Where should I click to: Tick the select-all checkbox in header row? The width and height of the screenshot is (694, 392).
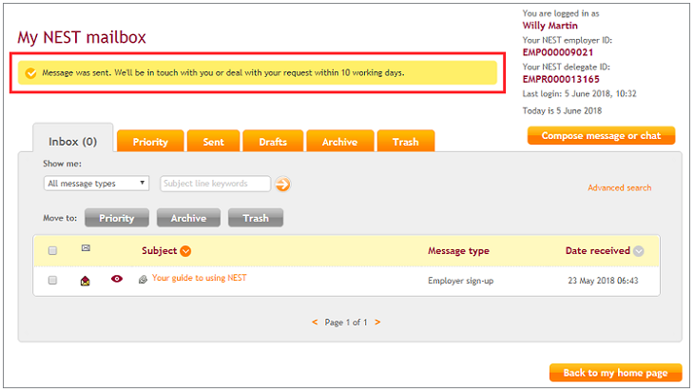pyautogui.click(x=52, y=250)
